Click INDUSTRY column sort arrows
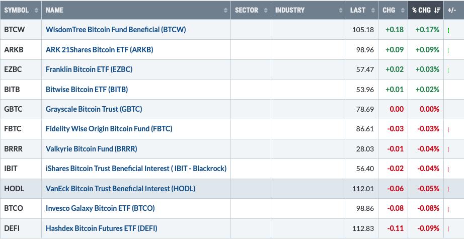The width and height of the screenshot is (464, 239). (x=341, y=10)
